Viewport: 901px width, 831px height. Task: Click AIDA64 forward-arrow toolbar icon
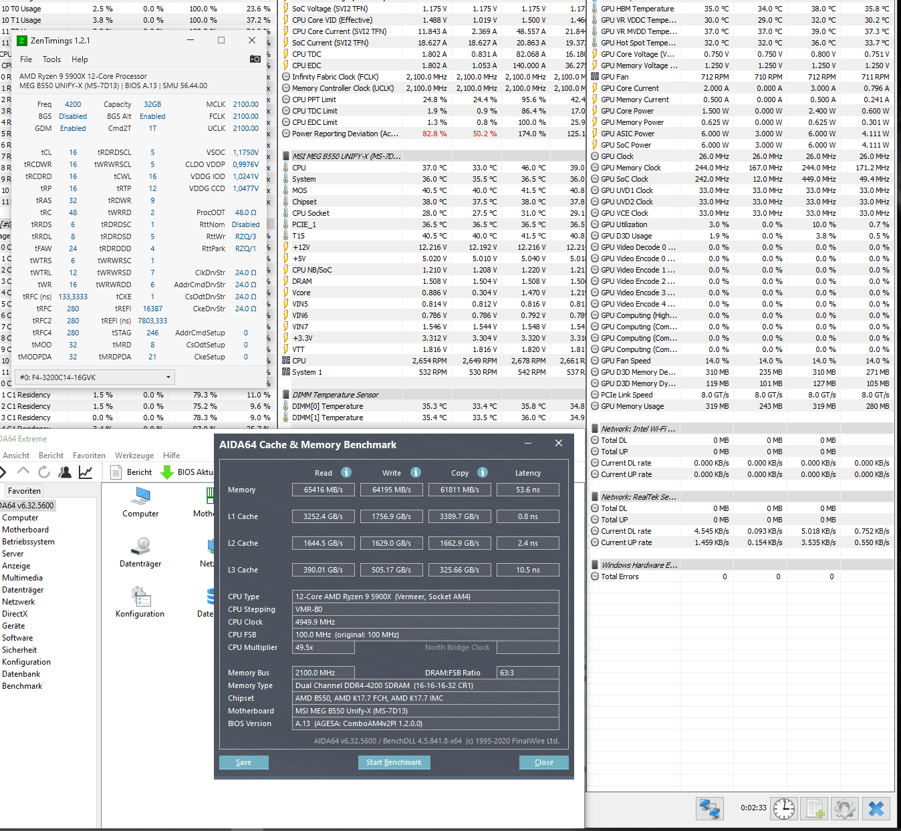pyautogui.click(x=3, y=472)
